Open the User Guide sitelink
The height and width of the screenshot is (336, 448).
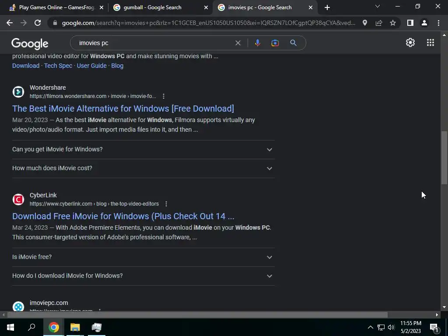(x=92, y=66)
